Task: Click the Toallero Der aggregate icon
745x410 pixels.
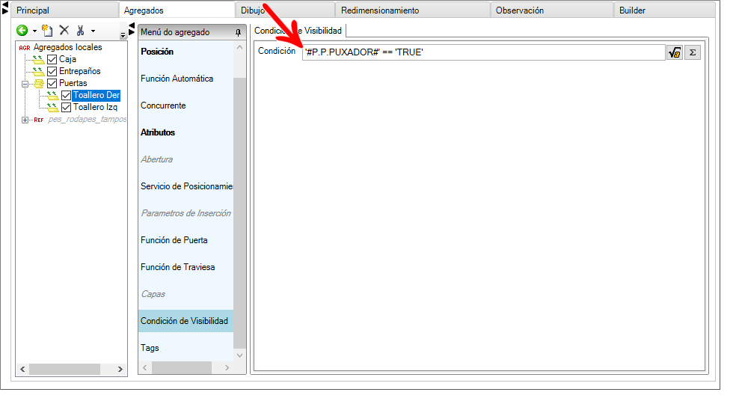Action: coord(52,96)
